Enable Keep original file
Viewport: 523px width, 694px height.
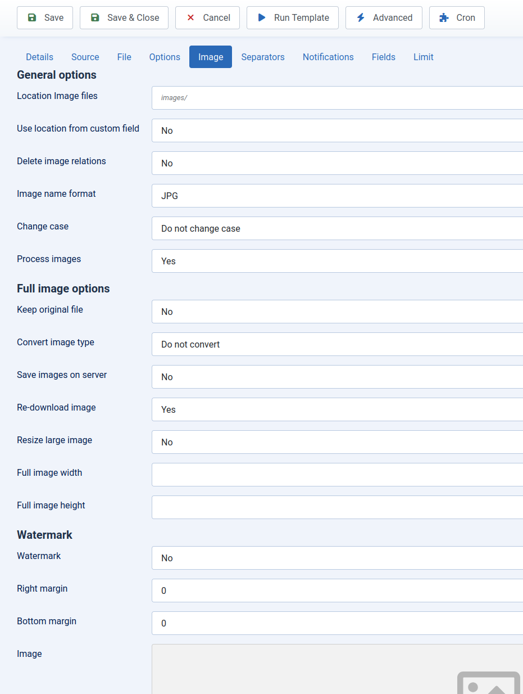tap(337, 312)
